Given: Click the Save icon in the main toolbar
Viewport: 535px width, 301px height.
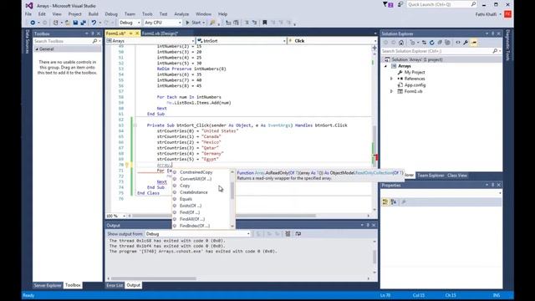Looking at the screenshot, I should (x=75, y=23).
